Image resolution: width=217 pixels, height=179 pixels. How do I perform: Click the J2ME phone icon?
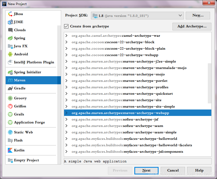click(10, 22)
